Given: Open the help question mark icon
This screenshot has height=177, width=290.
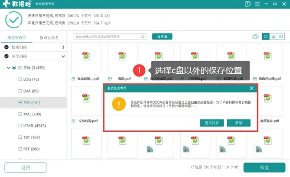Looking at the screenshot, I should 247,4.
